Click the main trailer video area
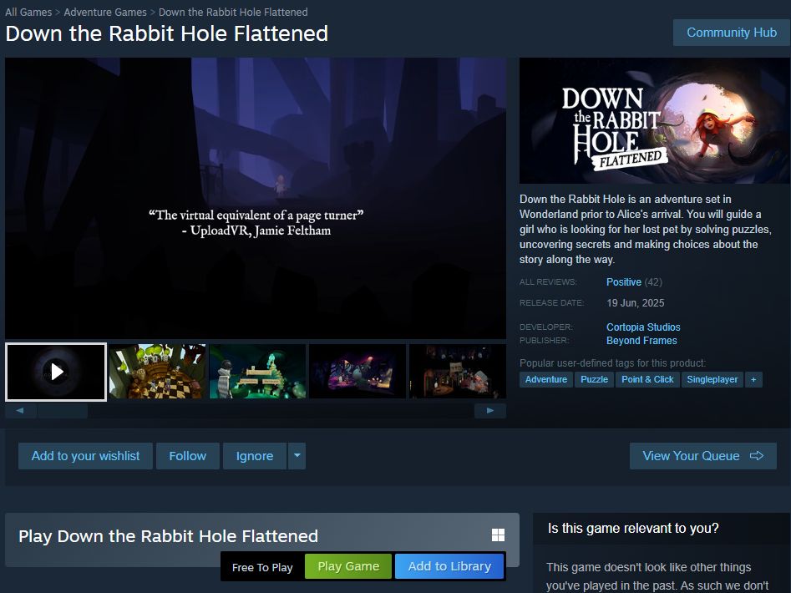The image size is (791, 593). 256,198
